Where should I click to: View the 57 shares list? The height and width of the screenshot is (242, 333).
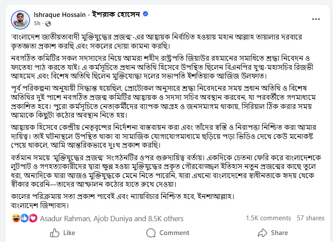point(310,218)
